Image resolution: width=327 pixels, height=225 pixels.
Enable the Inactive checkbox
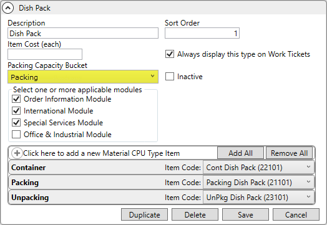coord(170,77)
